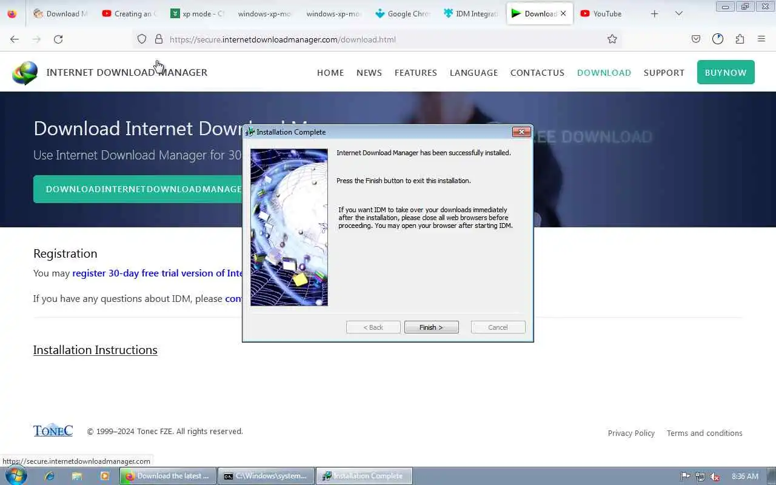Close the active Download tab
The image size is (776, 485).
click(563, 13)
